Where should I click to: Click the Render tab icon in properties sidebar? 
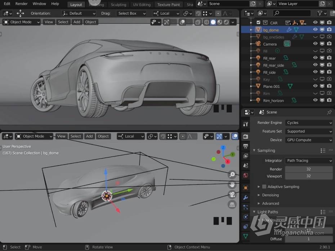point(245,136)
